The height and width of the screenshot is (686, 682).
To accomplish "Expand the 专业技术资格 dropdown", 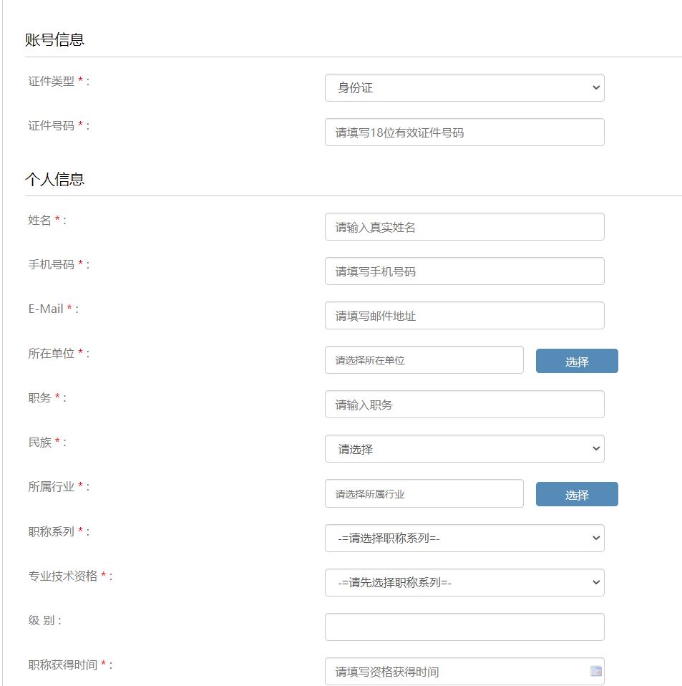I will click(x=464, y=583).
